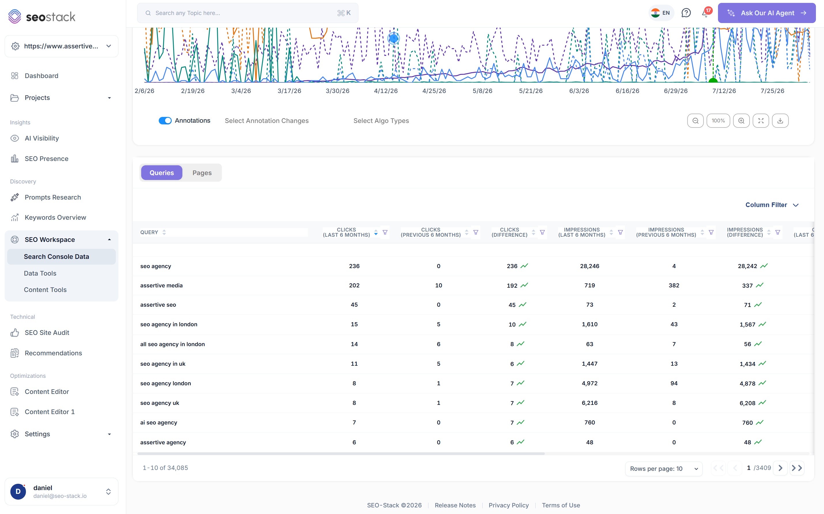Open the help question-mark icon
This screenshot has height=514, width=824.
[686, 13]
